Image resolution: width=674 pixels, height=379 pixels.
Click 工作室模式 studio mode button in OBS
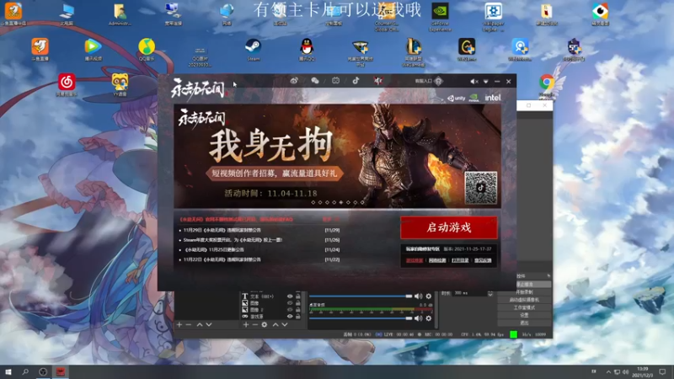(x=524, y=307)
